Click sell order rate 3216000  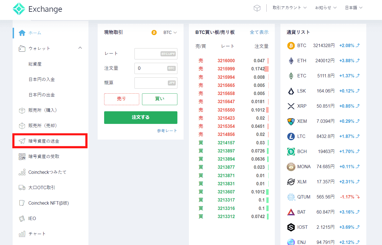(226, 61)
